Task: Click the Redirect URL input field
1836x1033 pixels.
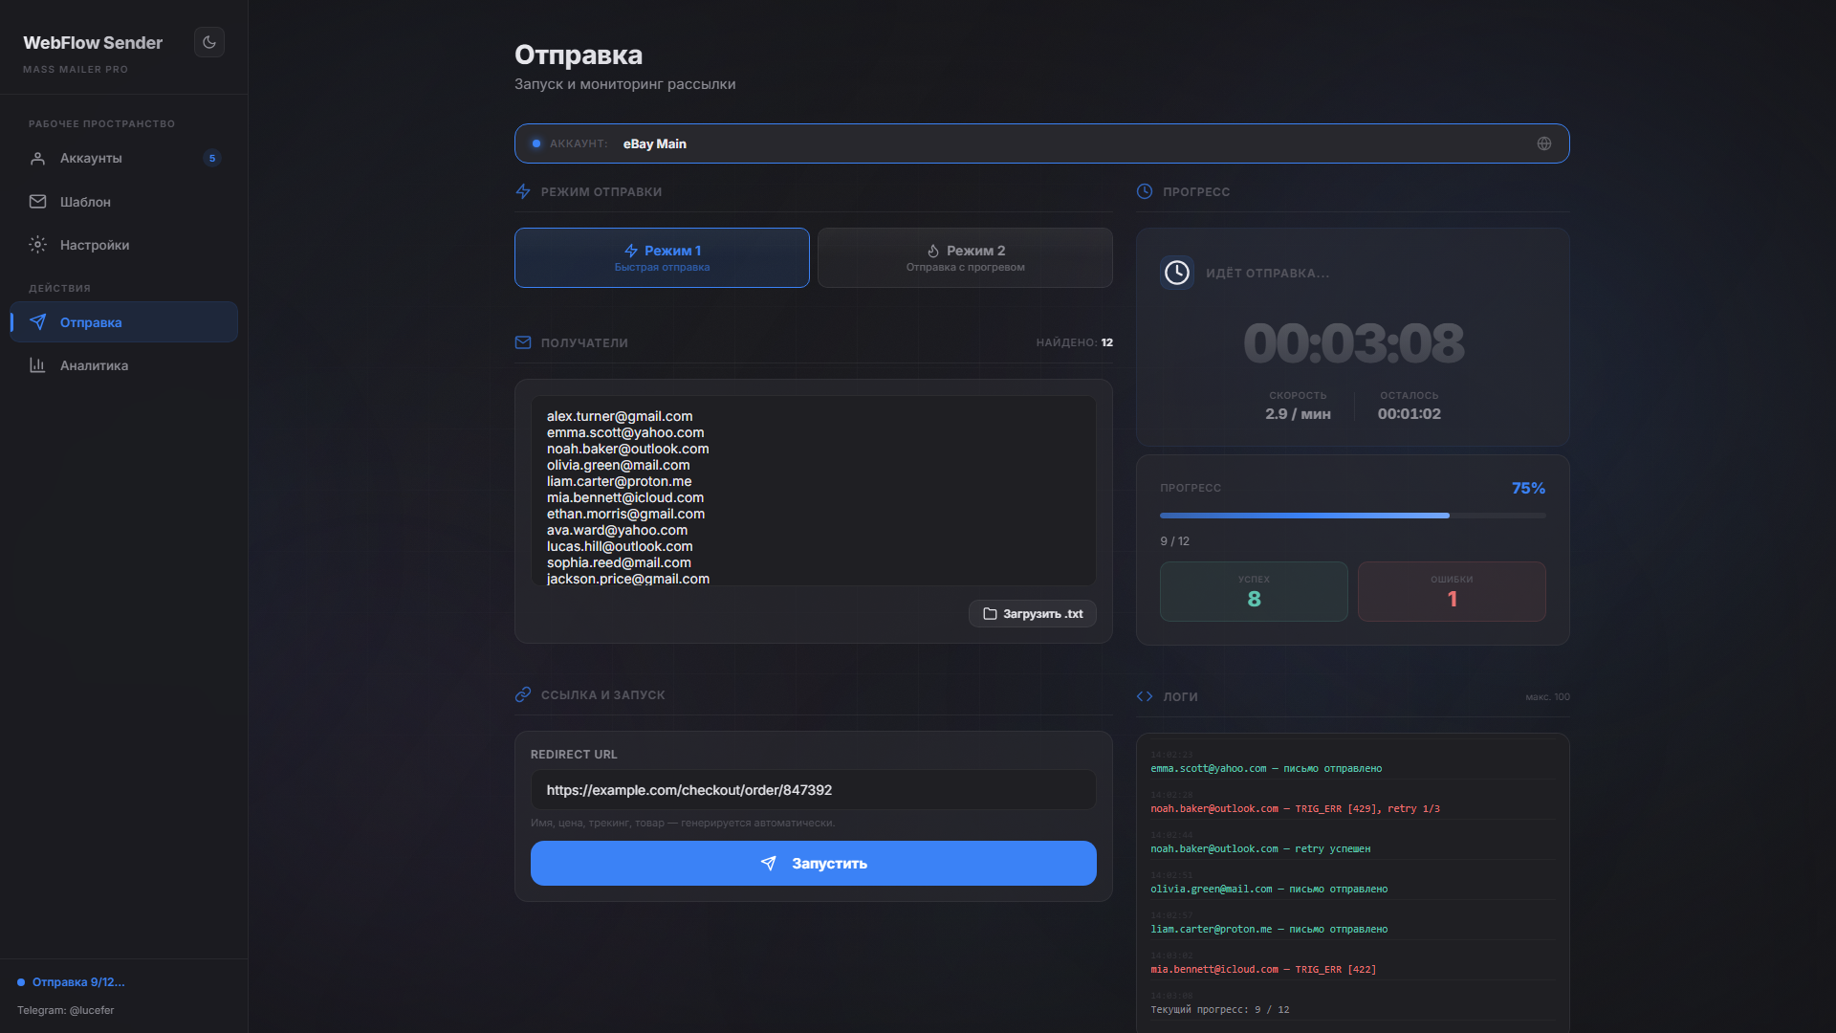Action: (x=813, y=790)
